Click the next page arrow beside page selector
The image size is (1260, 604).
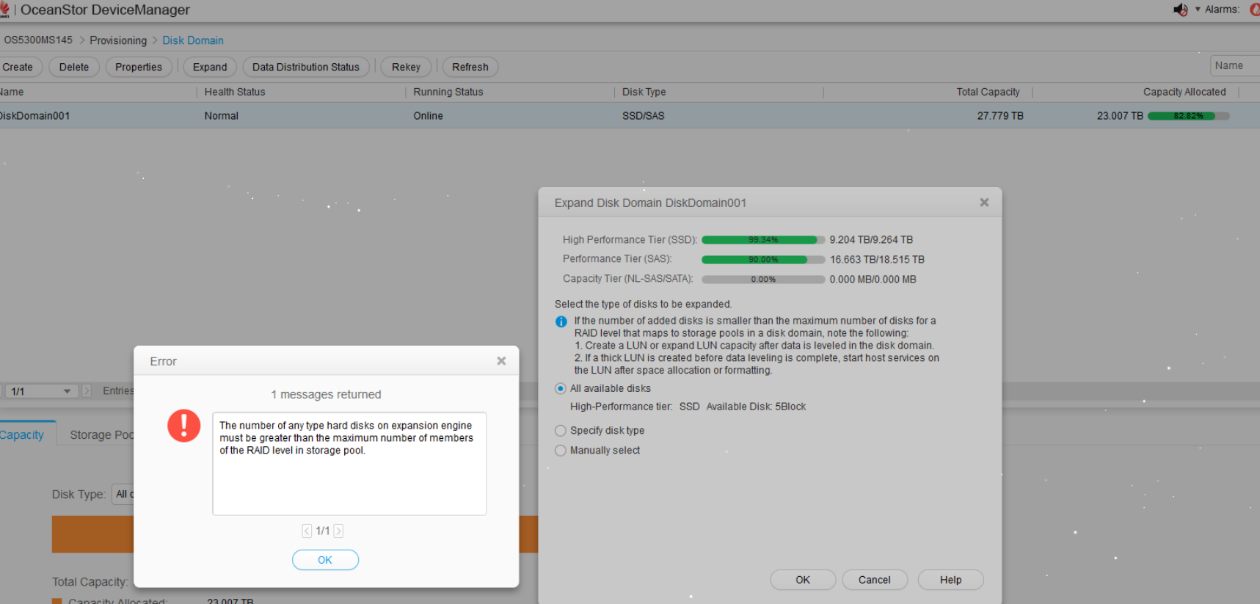(x=87, y=391)
